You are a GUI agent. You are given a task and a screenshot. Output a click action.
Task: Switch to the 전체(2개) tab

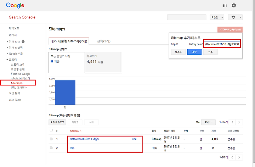(x=103, y=41)
